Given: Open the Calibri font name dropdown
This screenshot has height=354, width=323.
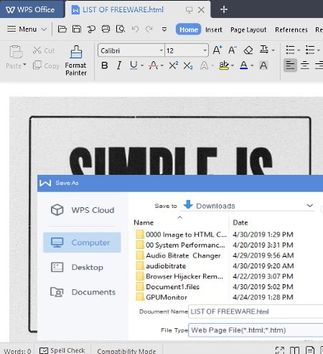Looking at the screenshot, I should pos(161,50).
